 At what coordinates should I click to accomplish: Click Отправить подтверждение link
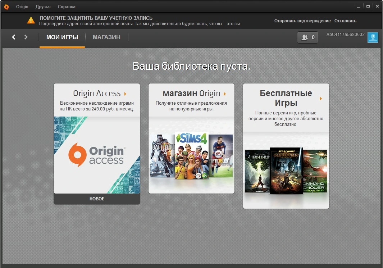(x=302, y=21)
